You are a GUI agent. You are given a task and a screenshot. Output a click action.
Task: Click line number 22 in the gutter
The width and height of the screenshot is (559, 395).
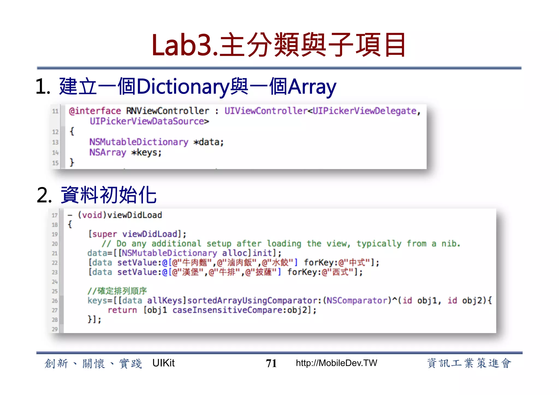[55, 263]
